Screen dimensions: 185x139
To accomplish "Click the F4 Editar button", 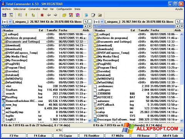I will pos(40,136).
